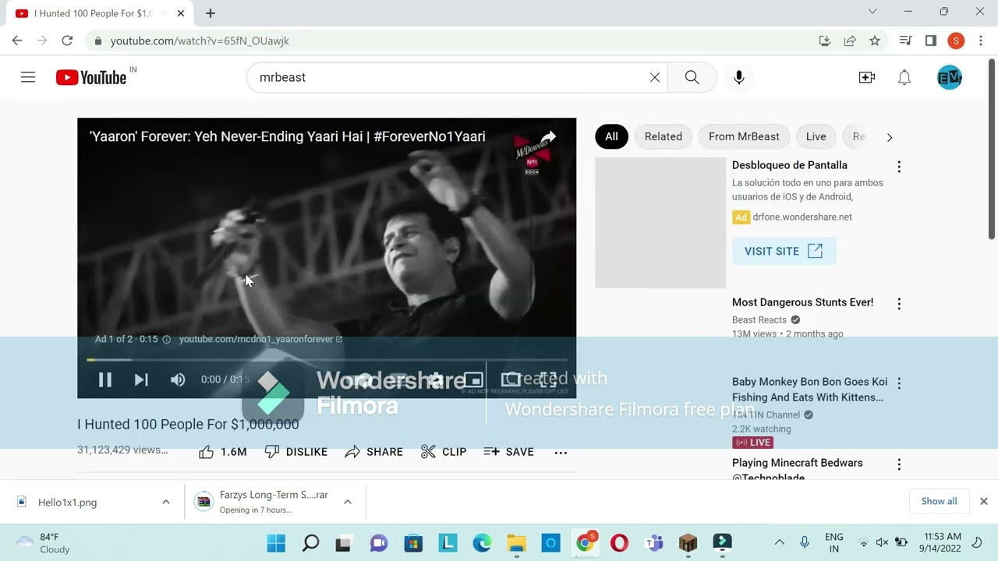Open Chrome side panel icon
This screenshot has height=561, width=998.
click(x=930, y=41)
